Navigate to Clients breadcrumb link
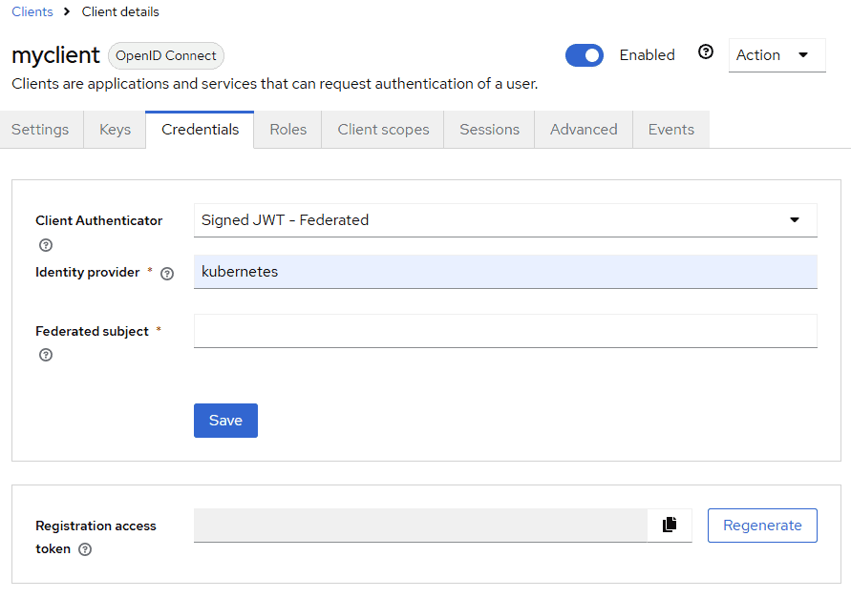 32,12
